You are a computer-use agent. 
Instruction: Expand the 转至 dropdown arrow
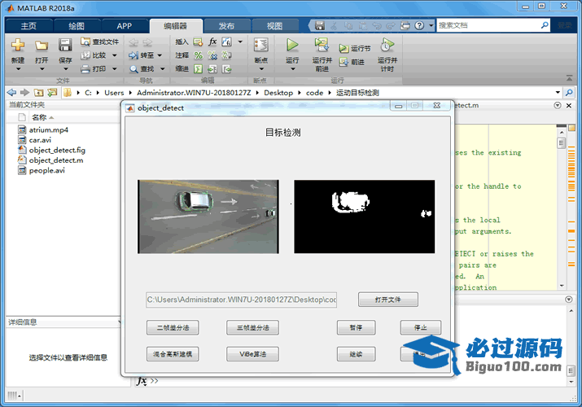[160, 55]
